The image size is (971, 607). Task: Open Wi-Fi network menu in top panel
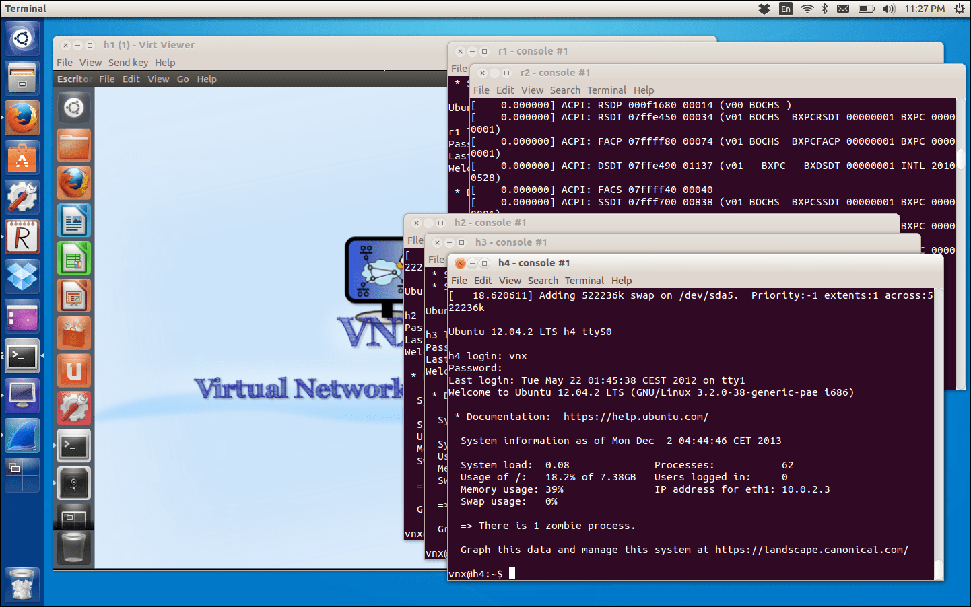[x=807, y=9]
